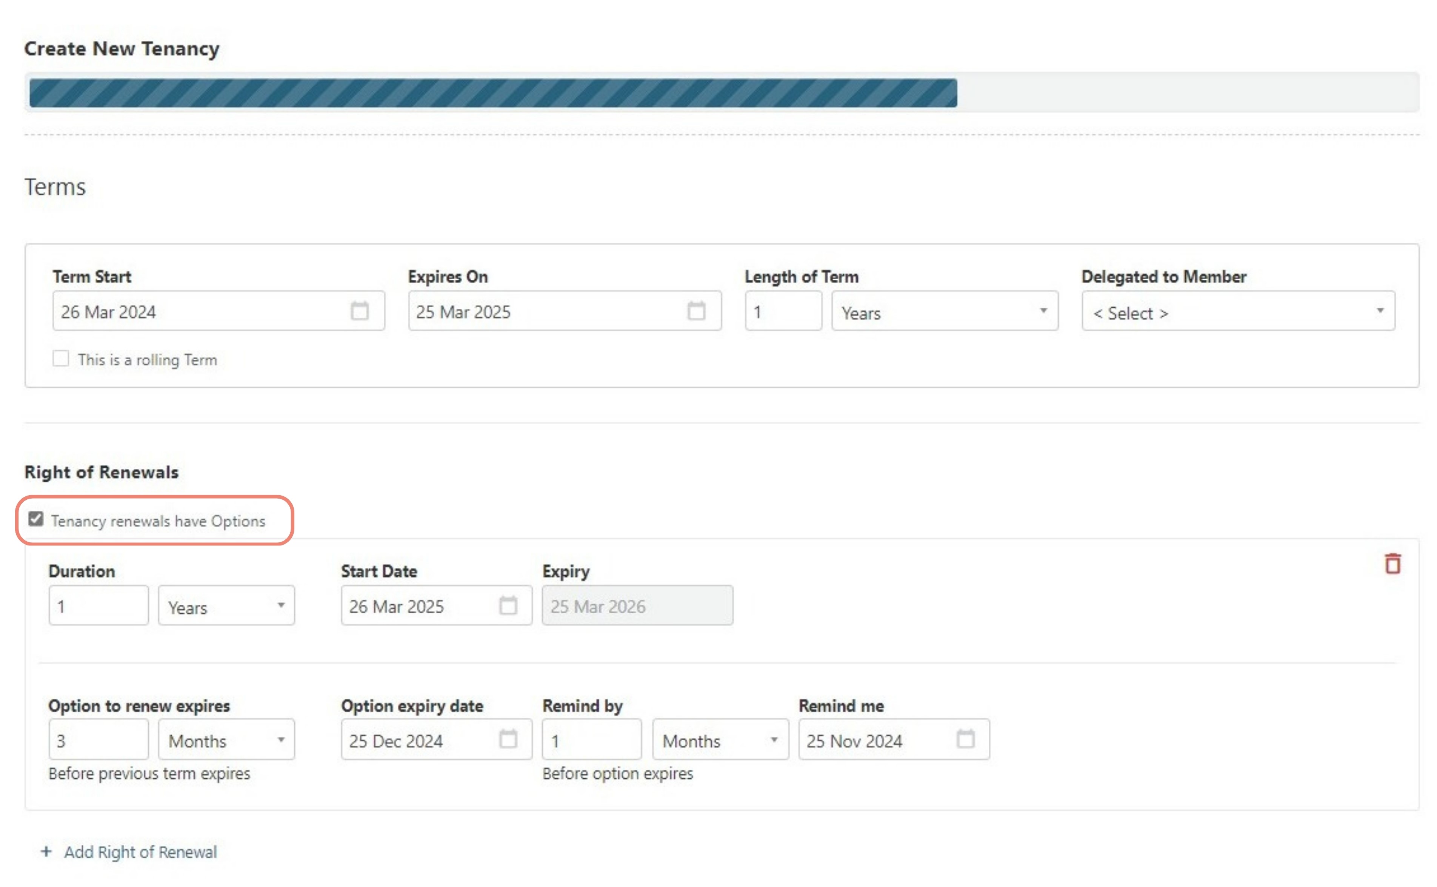Viewport: 1437px width, 887px height.
Task: Click the Term Start date field
Action: [219, 311]
